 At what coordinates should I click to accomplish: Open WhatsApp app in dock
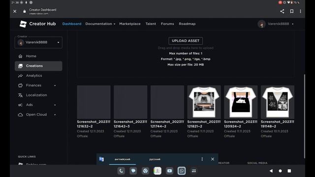182,171
